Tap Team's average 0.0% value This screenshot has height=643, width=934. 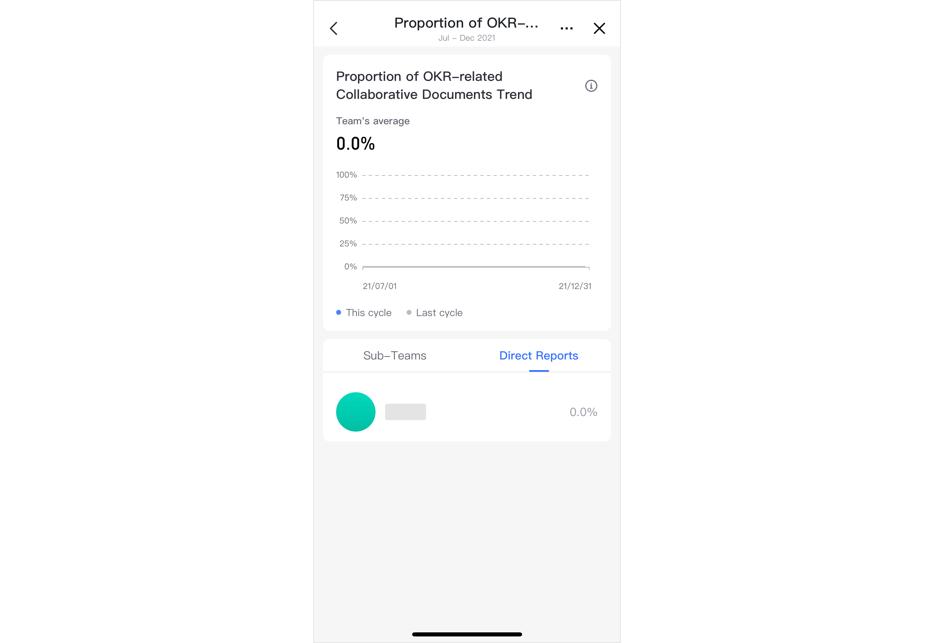coord(355,143)
